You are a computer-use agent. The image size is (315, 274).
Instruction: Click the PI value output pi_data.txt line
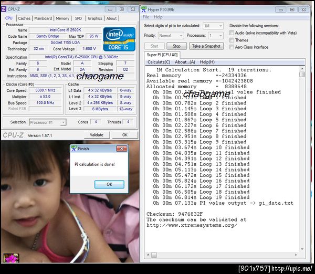[223, 203]
